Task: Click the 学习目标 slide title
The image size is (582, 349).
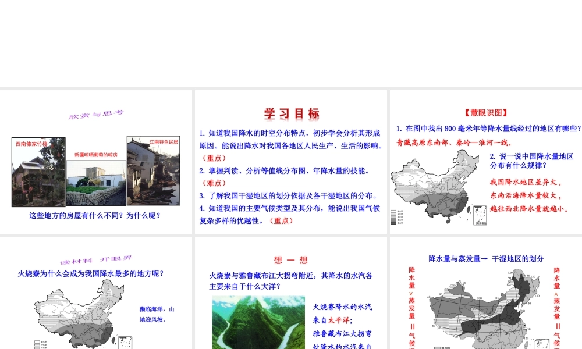Action: 292,113
